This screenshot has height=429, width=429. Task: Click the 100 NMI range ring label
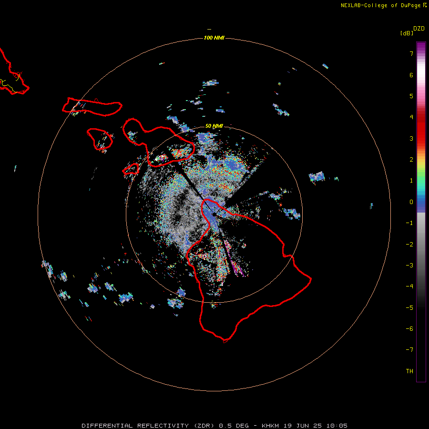[214, 38]
